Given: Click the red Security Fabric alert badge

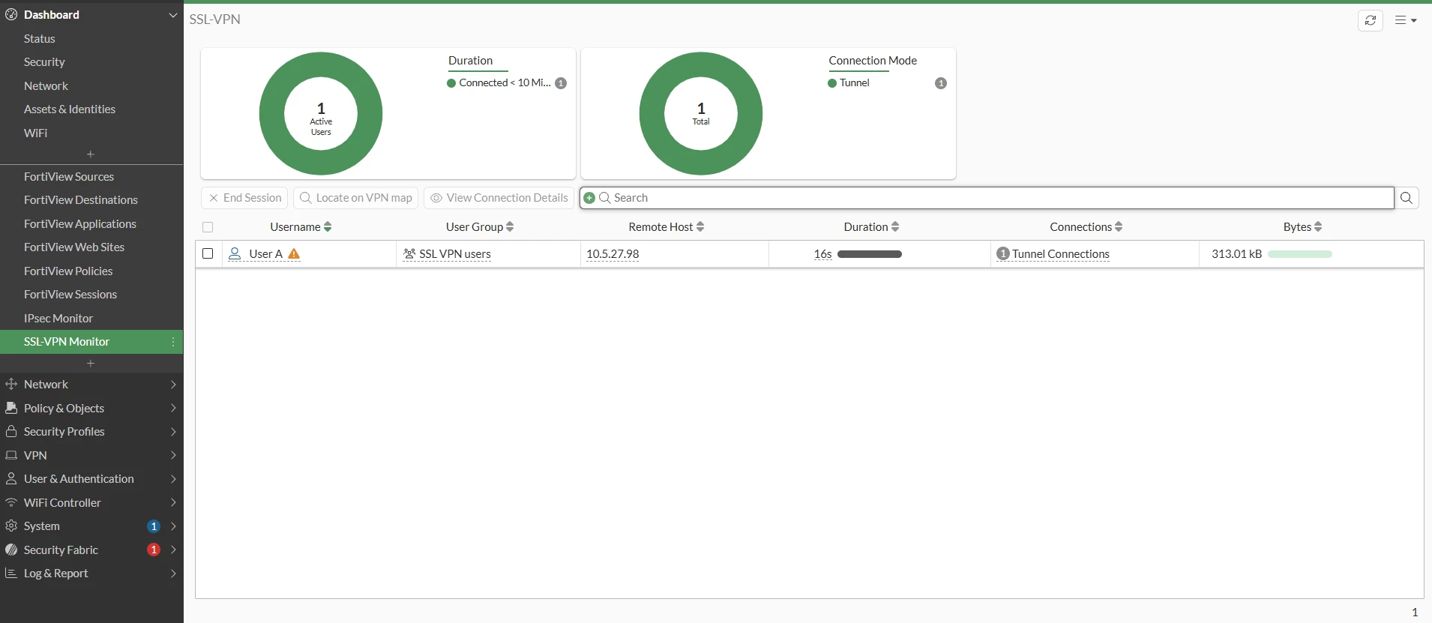Looking at the screenshot, I should coord(154,550).
